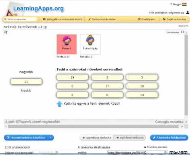Open Saját tankockák menu

[x=175, y=19]
